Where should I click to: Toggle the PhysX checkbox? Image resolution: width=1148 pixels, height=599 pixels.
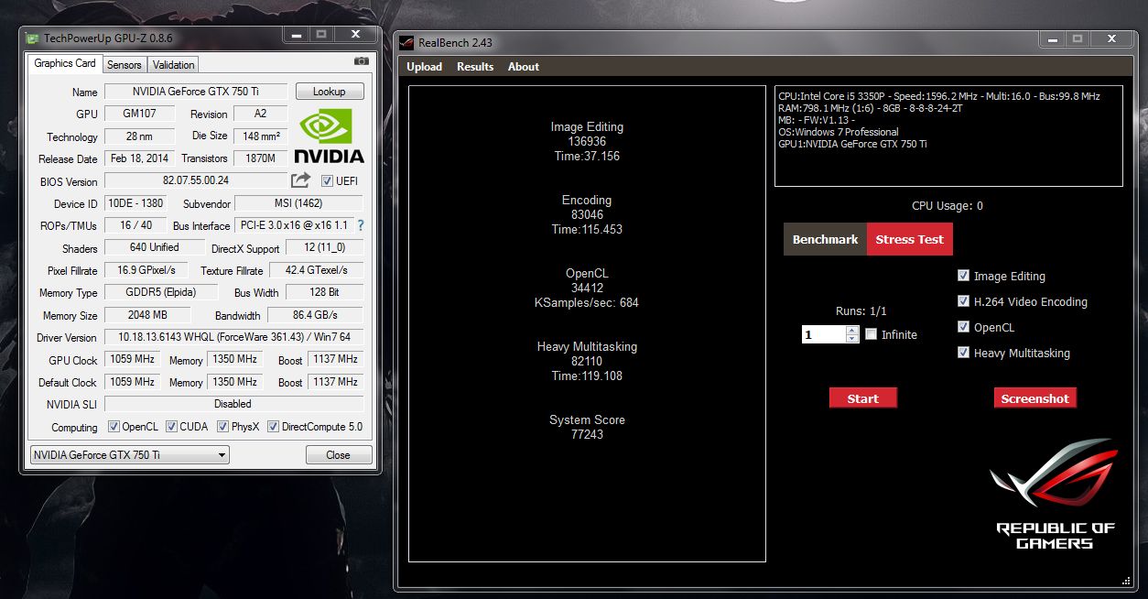[x=222, y=427]
